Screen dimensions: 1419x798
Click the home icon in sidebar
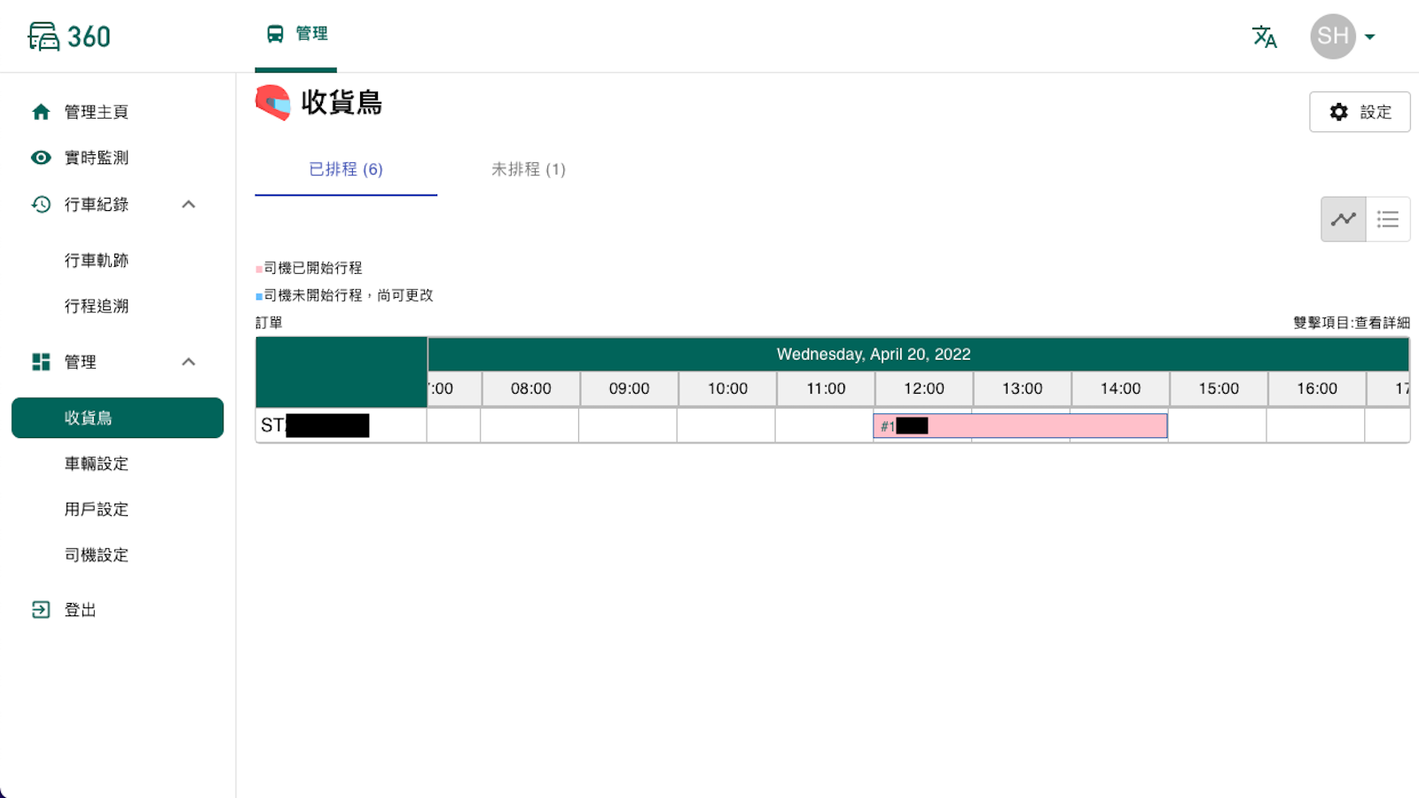[x=41, y=112]
